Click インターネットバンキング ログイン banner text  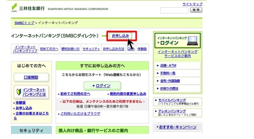point(172,41)
